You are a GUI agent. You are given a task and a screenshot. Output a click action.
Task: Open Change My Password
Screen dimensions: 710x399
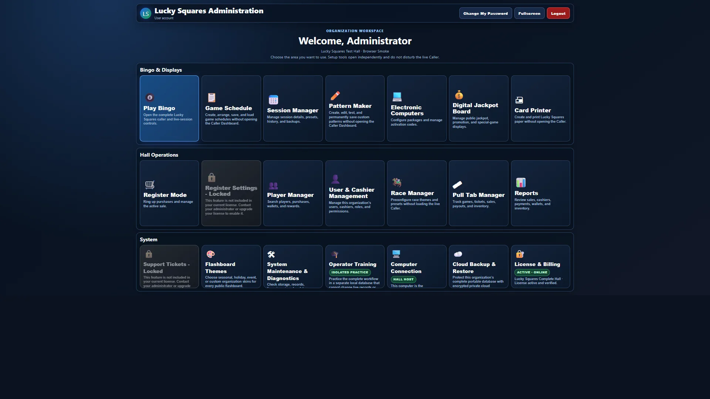pos(486,13)
